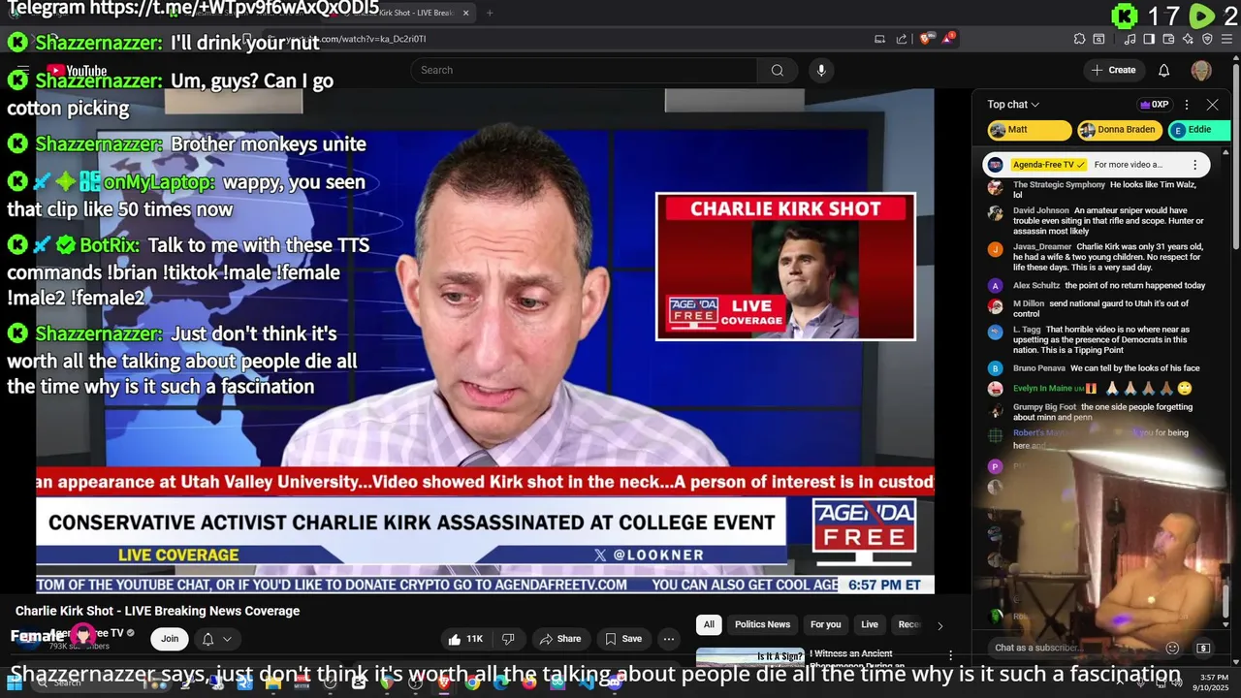Click the Brave VPN shield icon

point(1207,39)
